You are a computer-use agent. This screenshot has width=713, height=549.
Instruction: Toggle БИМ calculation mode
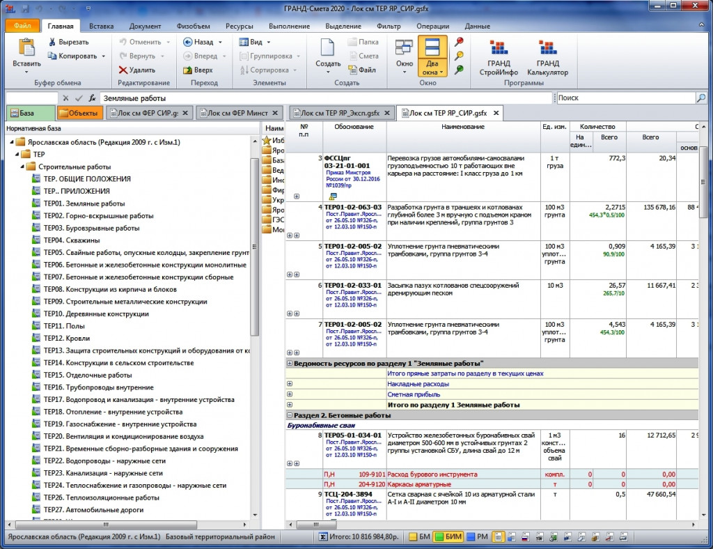pyautogui.click(x=448, y=536)
